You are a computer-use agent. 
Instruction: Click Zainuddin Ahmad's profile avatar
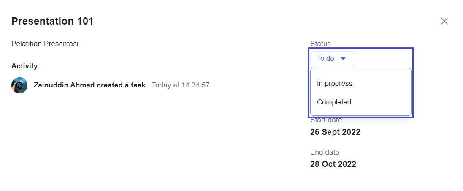pos(19,85)
